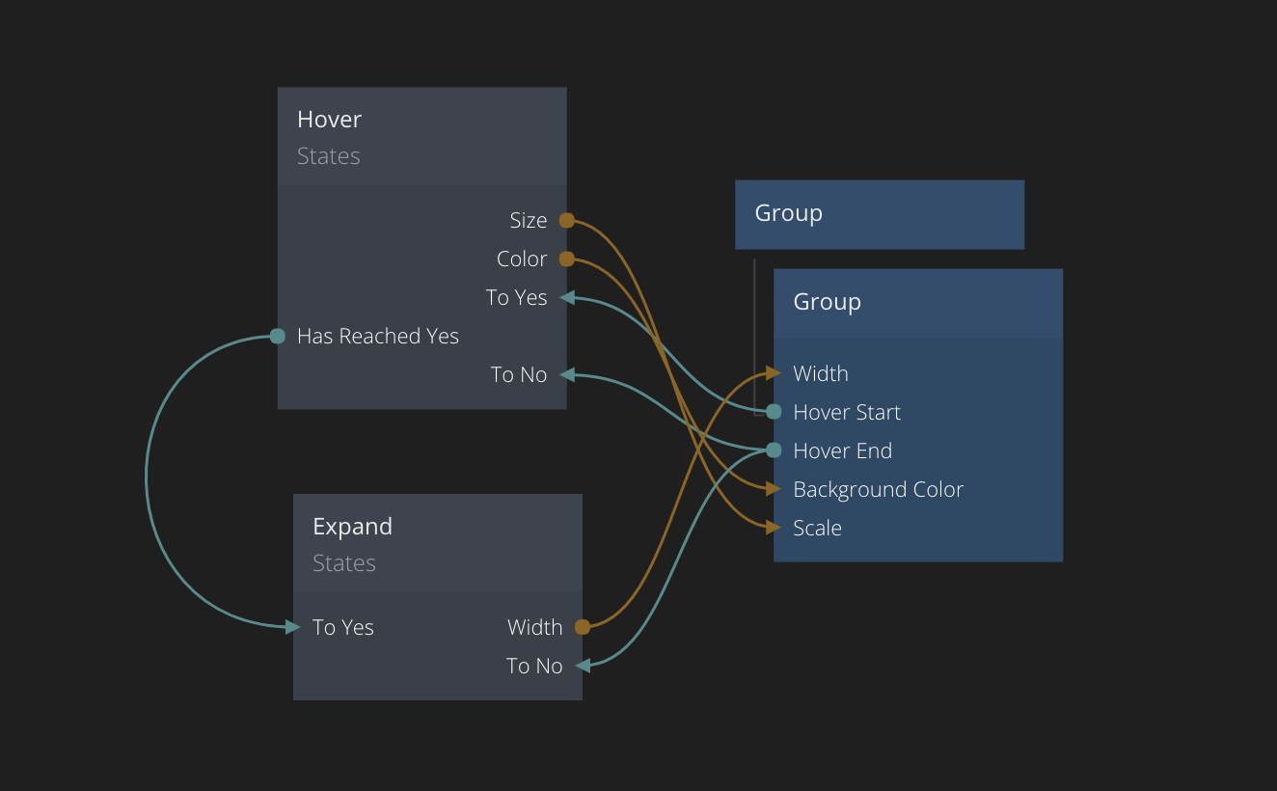Select the top parent Group node

click(879, 214)
